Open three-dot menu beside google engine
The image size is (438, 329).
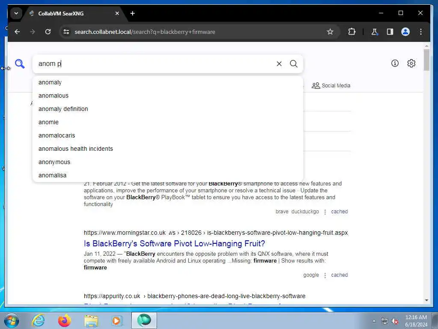click(325, 275)
